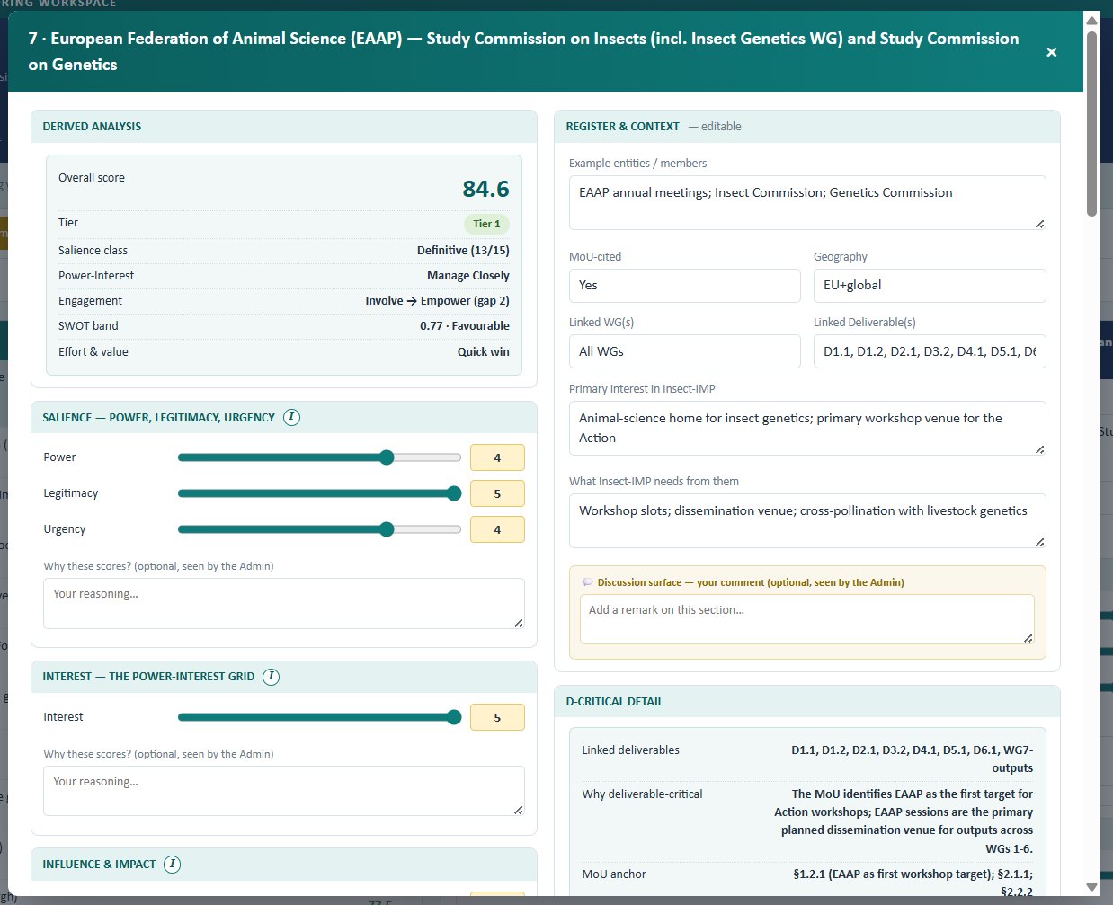Edit the Linked WG(s) field

(685, 351)
